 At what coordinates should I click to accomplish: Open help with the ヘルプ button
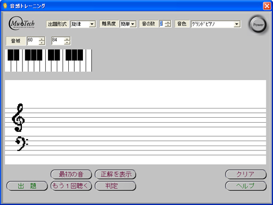[x=246, y=186]
